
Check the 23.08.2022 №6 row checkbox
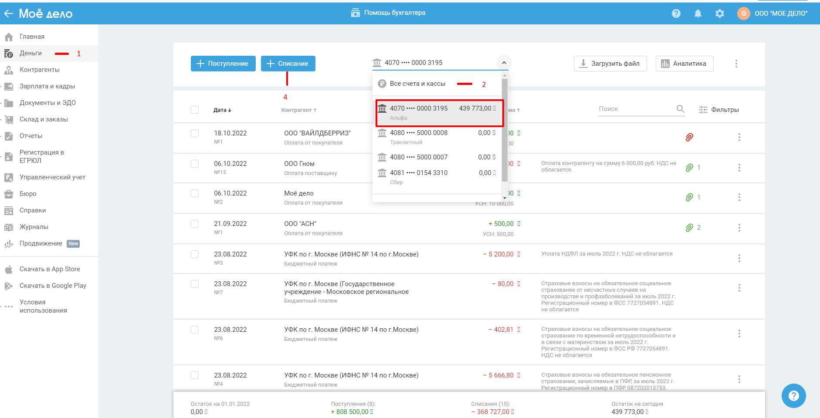click(195, 330)
